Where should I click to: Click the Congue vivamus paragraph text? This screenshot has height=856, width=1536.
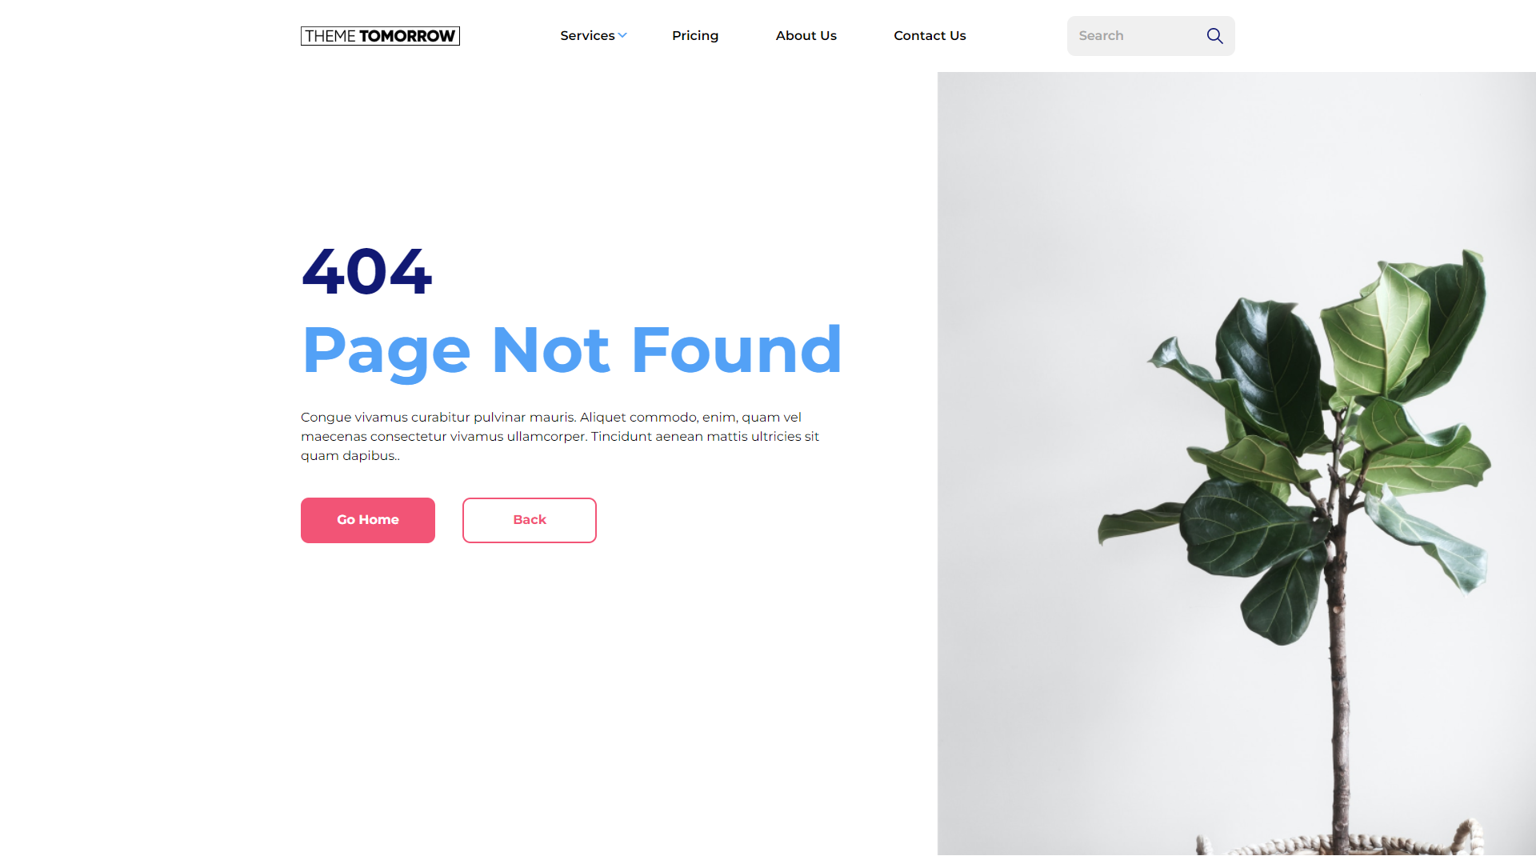click(x=560, y=436)
